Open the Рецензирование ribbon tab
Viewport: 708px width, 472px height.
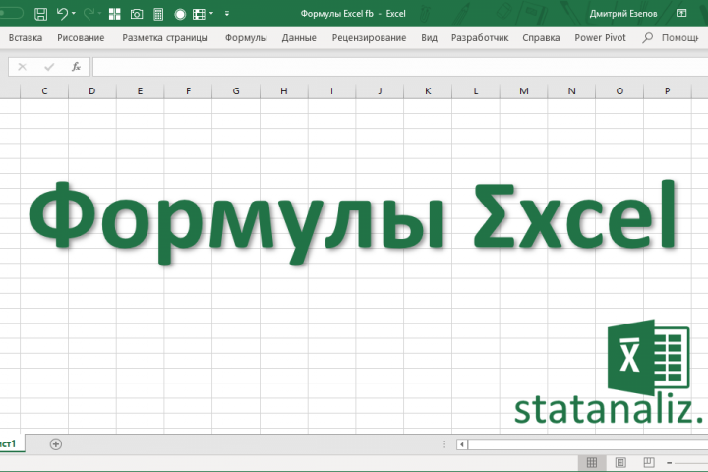[369, 38]
